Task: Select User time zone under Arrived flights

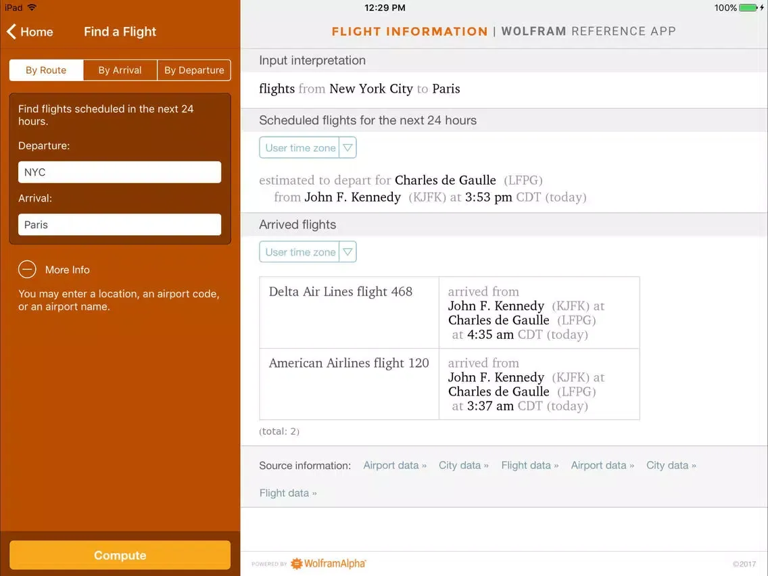Action: [x=299, y=251]
